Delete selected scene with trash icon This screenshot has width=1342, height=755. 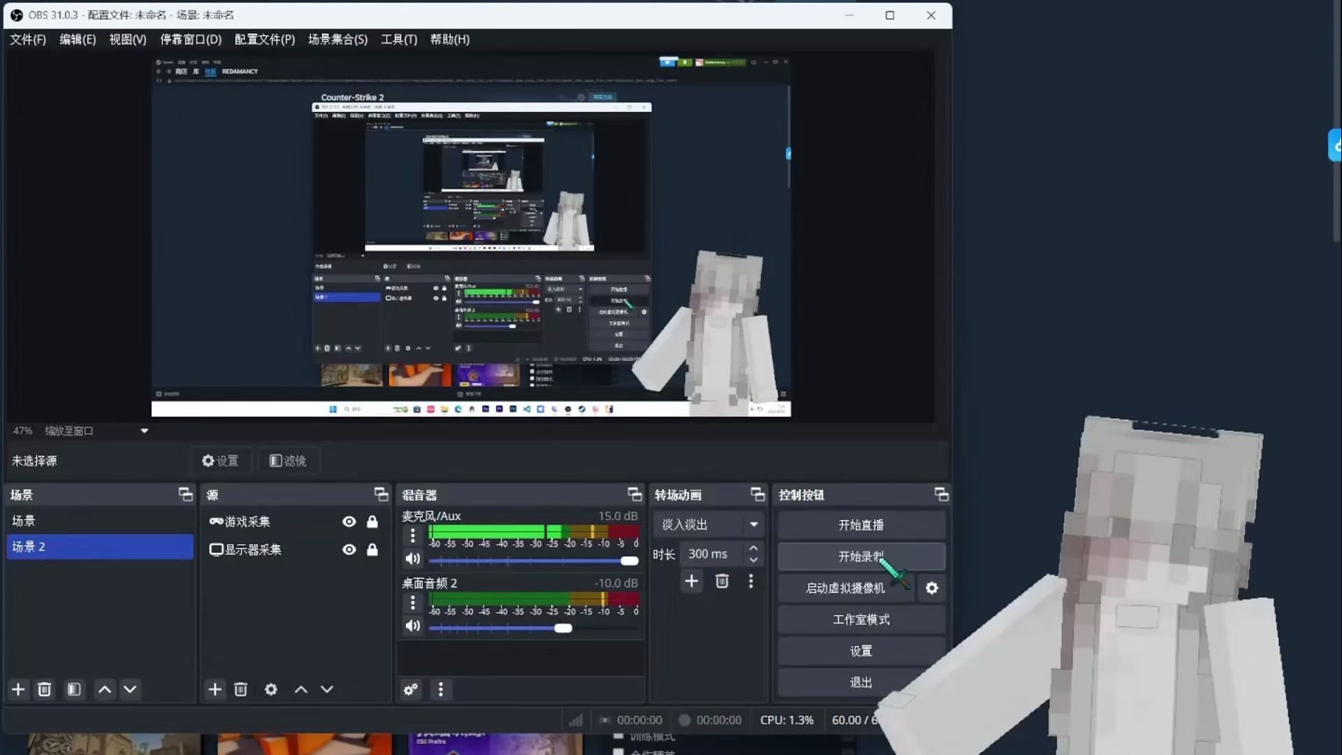(45, 689)
